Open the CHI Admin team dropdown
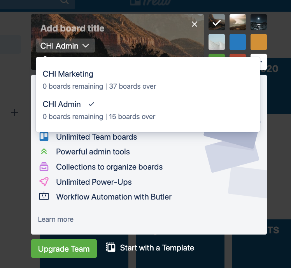This screenshot has width=291, height=268. coord(65,46)
